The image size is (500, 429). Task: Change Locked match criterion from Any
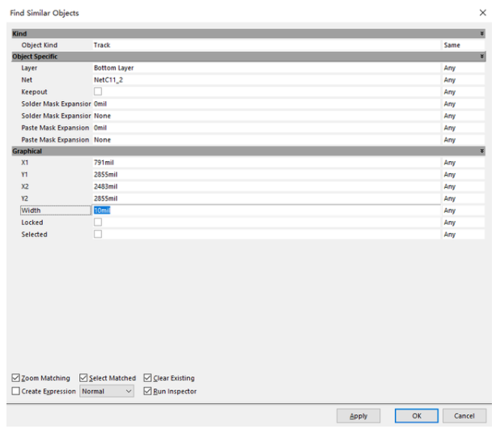(464, 223)
